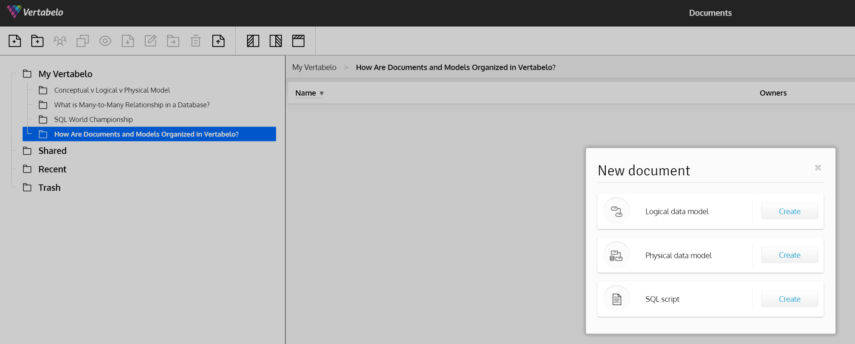The height and width of the screenshot is (344, 855).
Task: Select the top-panel layout icon
Action: 298,41
